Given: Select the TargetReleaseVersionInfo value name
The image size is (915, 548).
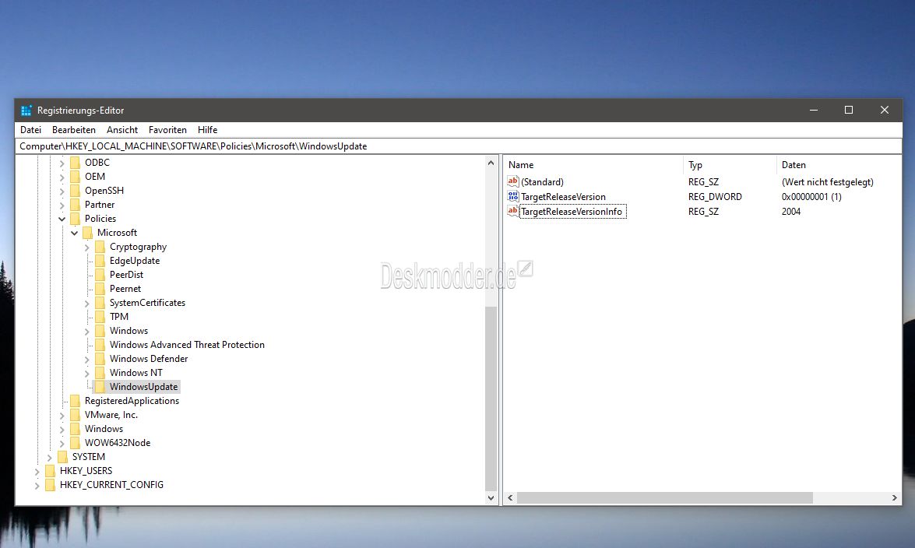Looking at the screenshot, I should [572, 212].
